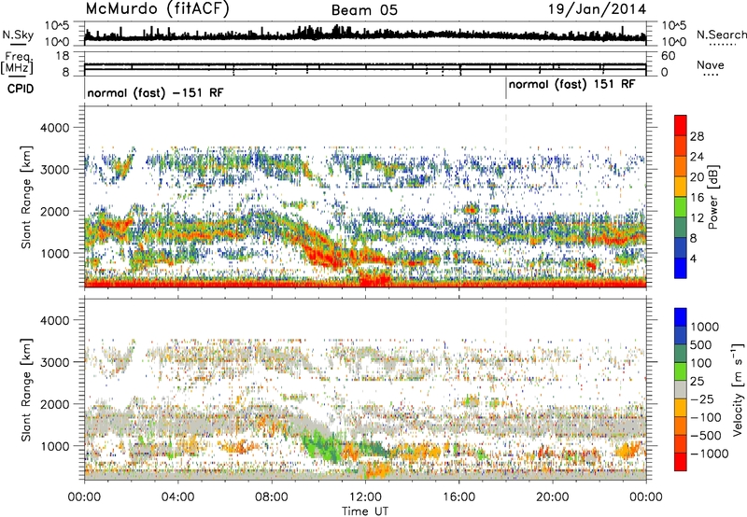Click the 'Velocity [m s-1]' color bar label

(738, 390)
